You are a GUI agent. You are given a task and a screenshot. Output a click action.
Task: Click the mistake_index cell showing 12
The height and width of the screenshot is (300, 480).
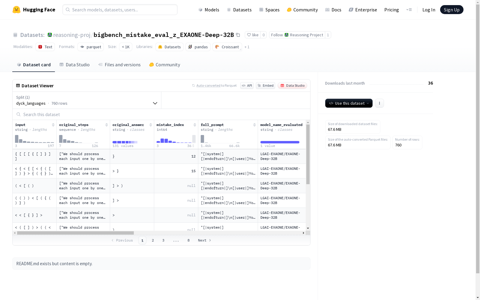point(176,156)
